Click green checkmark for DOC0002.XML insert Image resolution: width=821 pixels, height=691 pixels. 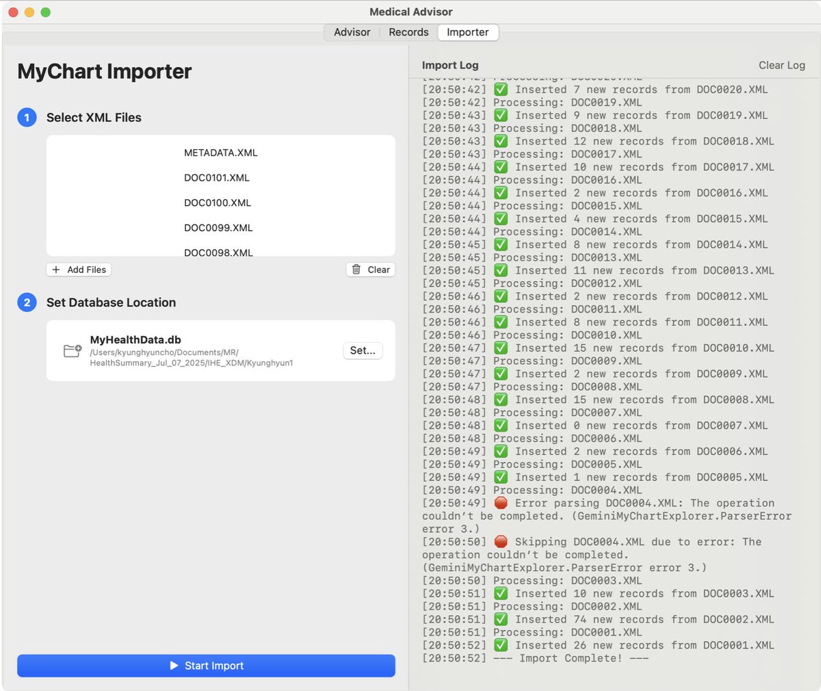tap(501, 620)
